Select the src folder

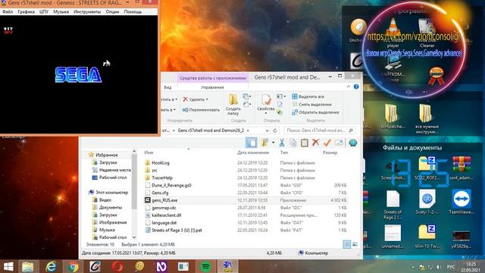pos(155,170)
